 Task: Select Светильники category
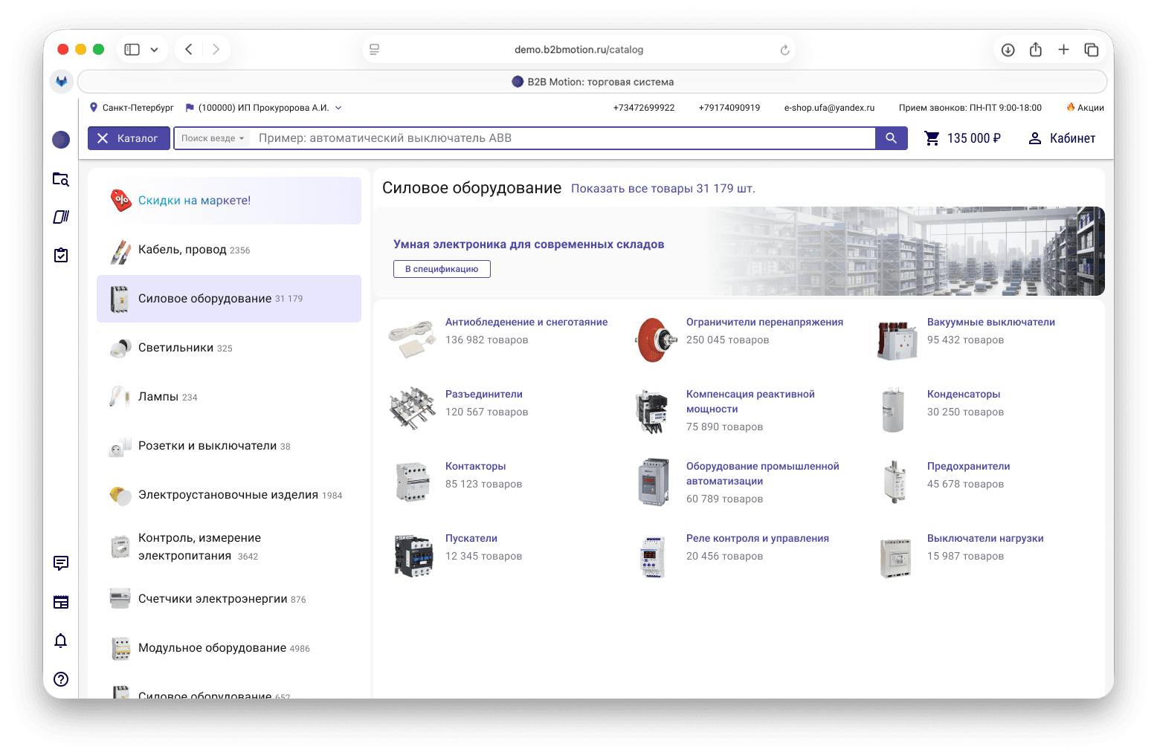229,348
